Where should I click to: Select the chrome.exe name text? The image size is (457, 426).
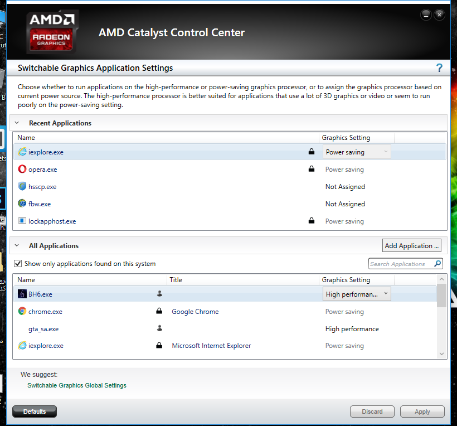coord(45,312)
